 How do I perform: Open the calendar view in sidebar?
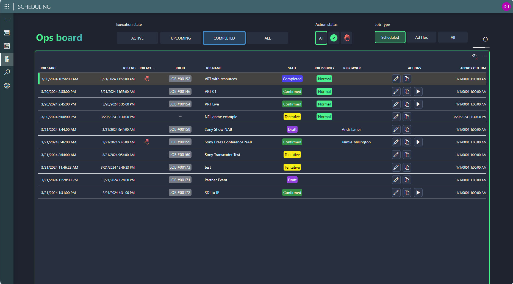click(x=7, y=46)
